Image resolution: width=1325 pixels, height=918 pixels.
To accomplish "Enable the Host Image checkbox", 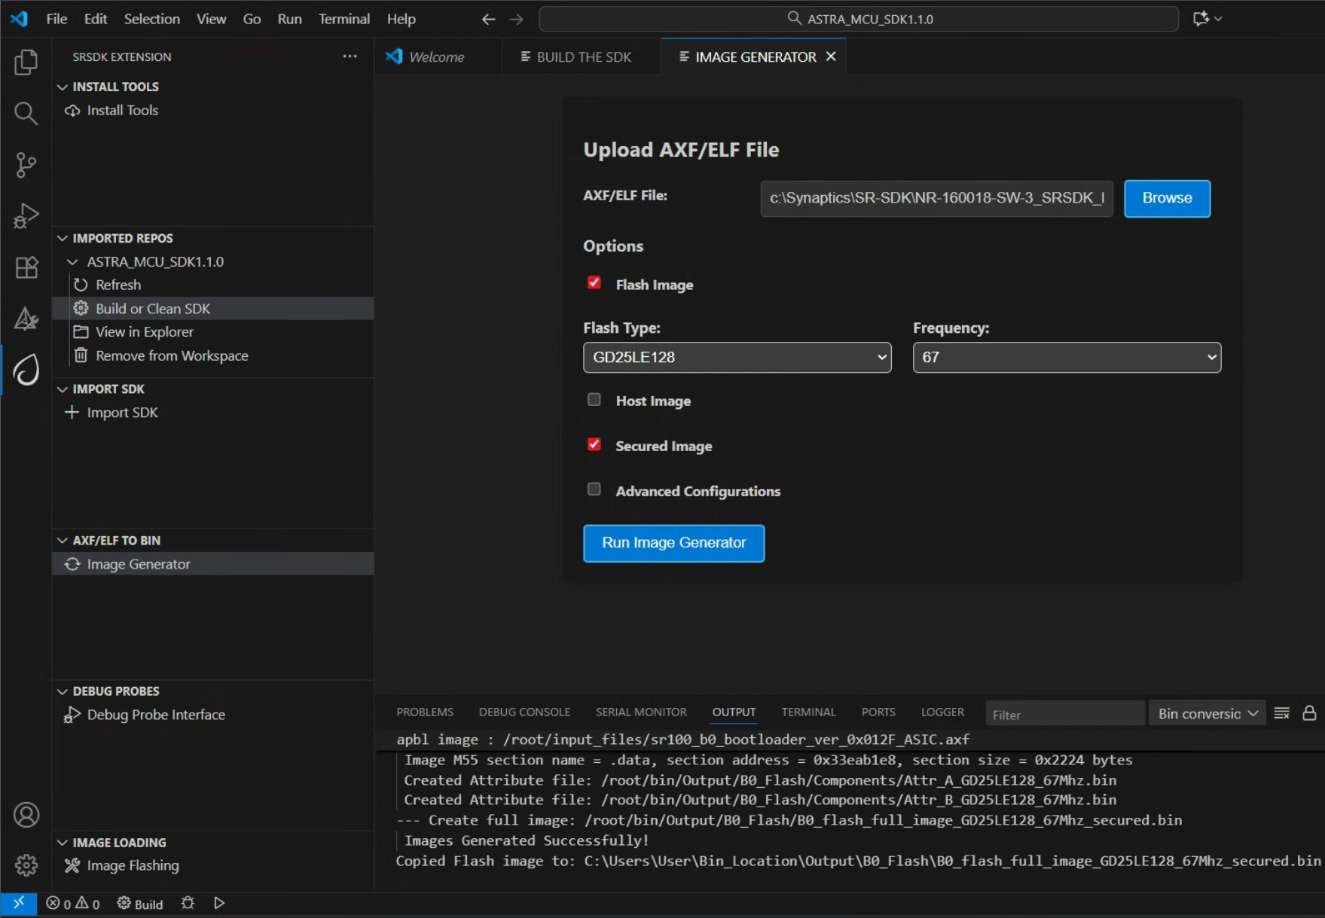I will (x=594, y=400).
